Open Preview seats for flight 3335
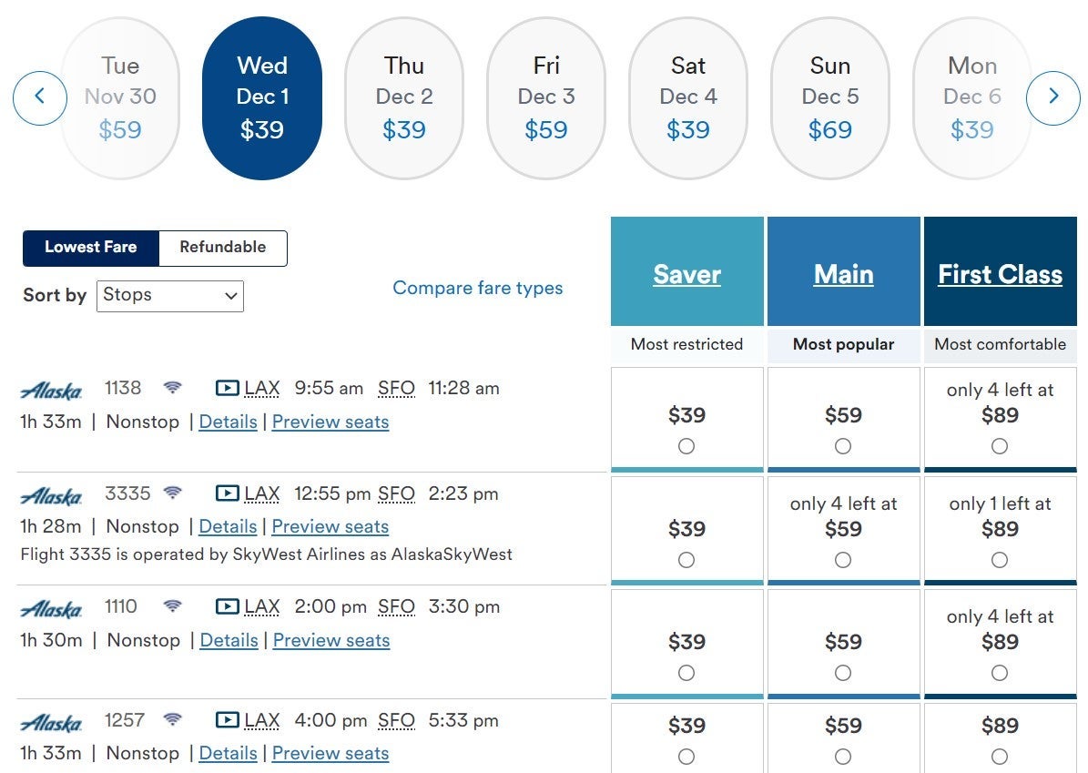This screenshot has width=1088, height=773. pyautogui.click(x=330, y=526)
